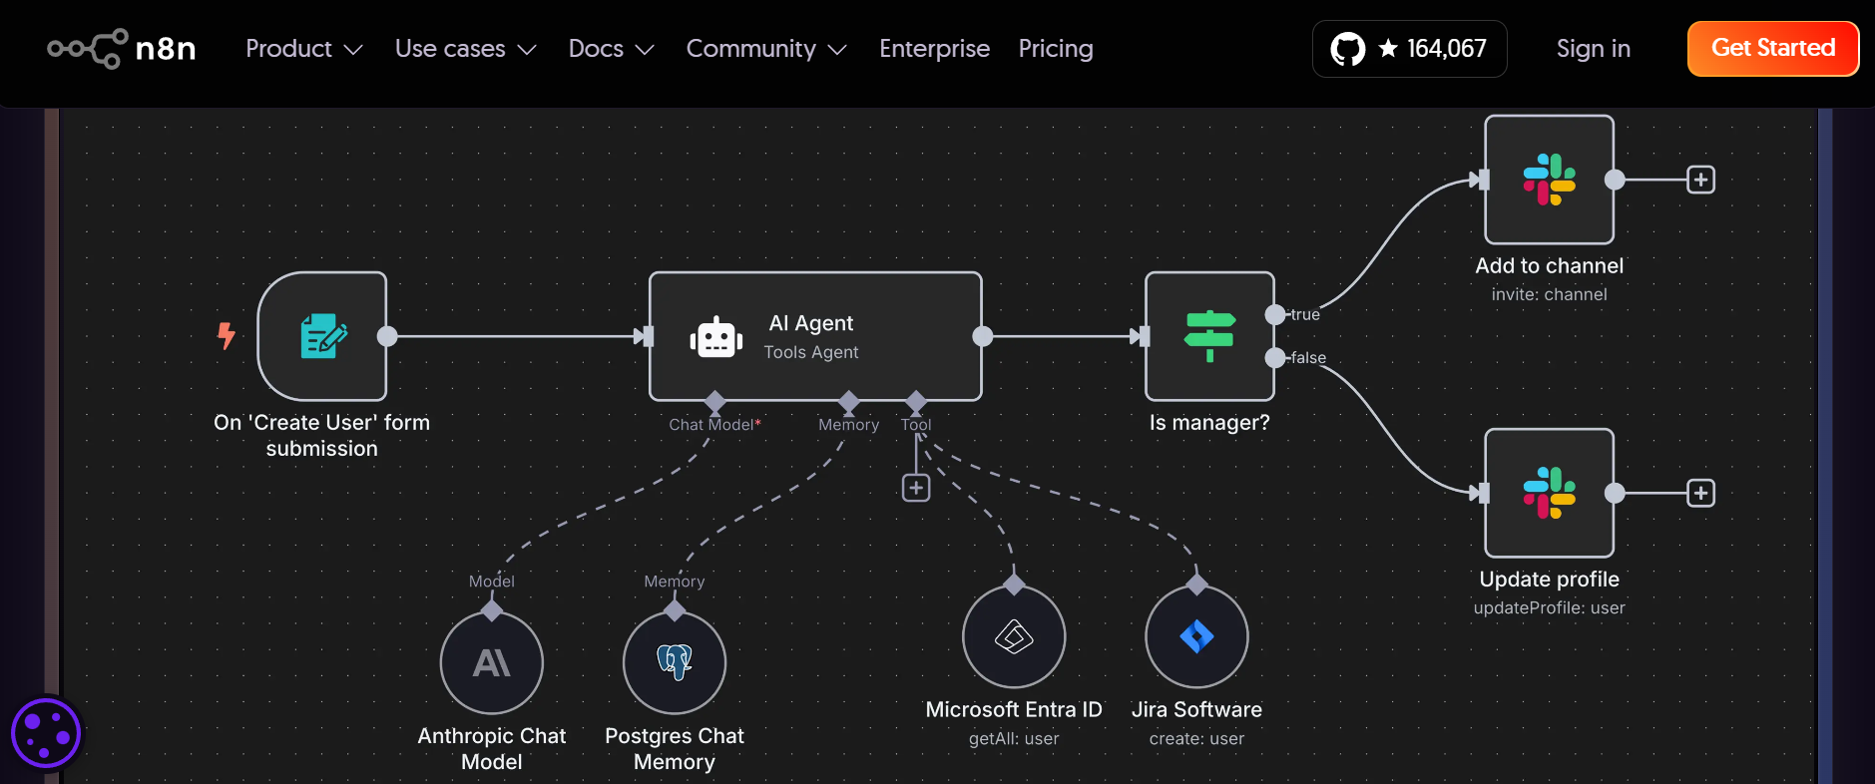
Task: Click the n8n logo in header
Action: point(122,48)
